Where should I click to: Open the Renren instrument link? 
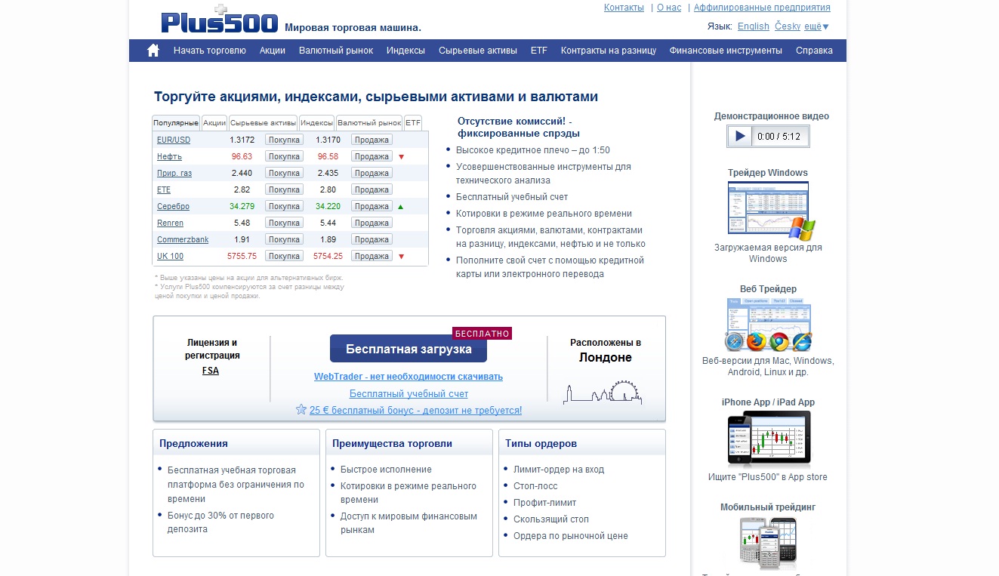point(170,223)
